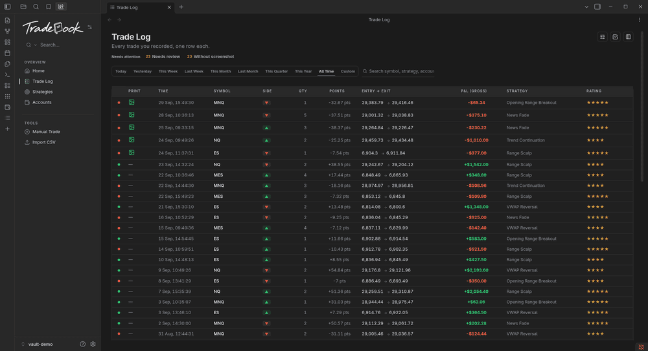Click the -$1,010.00 P&L cell
648x351 pixels.
click(x=476, y=140)
